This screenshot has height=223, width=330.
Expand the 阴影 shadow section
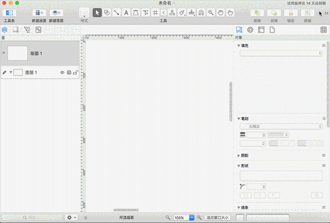coord(239,156)
